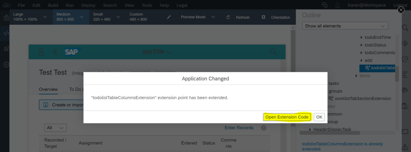This screenshot has height=152, width=411.
Task: Expand the todoComments tree node
Action: (x=362, y=53)
